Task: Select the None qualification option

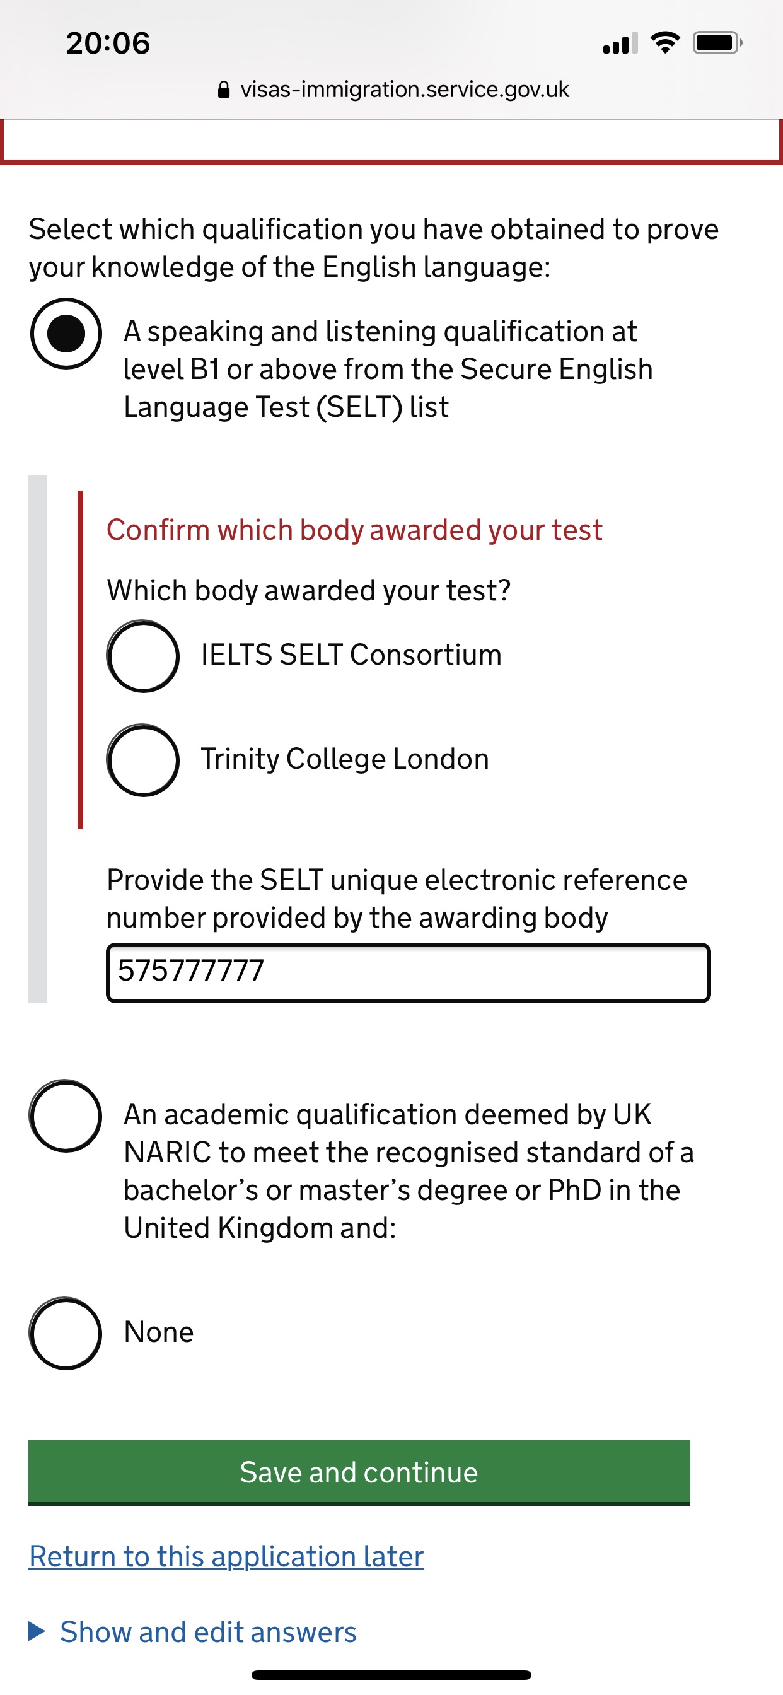Action: pyautogui.click(x=66, y=1333)
